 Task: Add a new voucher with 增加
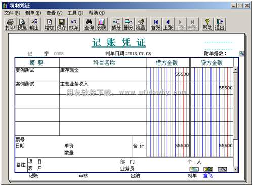(50, 24)
